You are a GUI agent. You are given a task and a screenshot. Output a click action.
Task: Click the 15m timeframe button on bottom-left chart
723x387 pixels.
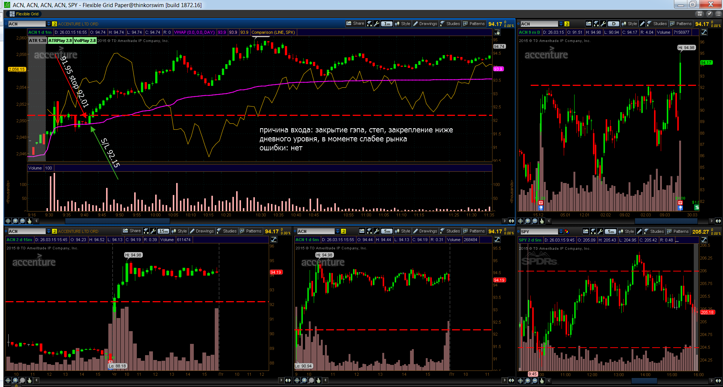point(163,231)
